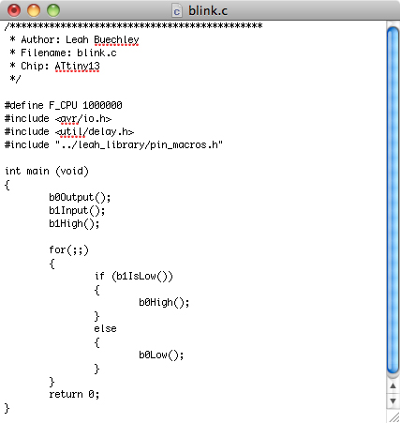
Task: Click the b0Output(); statement
Action: [80, 198]
